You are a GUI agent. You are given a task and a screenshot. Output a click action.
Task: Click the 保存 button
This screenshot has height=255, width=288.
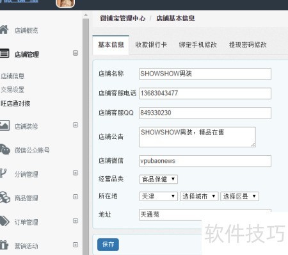[x=108, y=245]
